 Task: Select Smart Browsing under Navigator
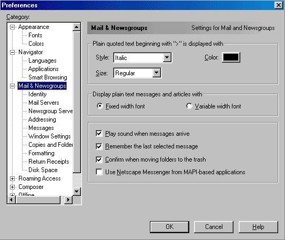[x=48, y=77]
